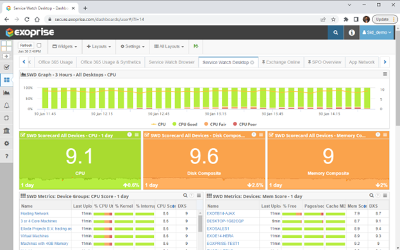Switch to SPO Overview tab
The width and height of the screenshot is (400, 250).
tap(324, 62)
